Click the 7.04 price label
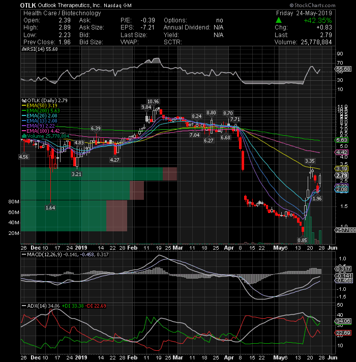The image size is (356, 362). coord(194,135)
